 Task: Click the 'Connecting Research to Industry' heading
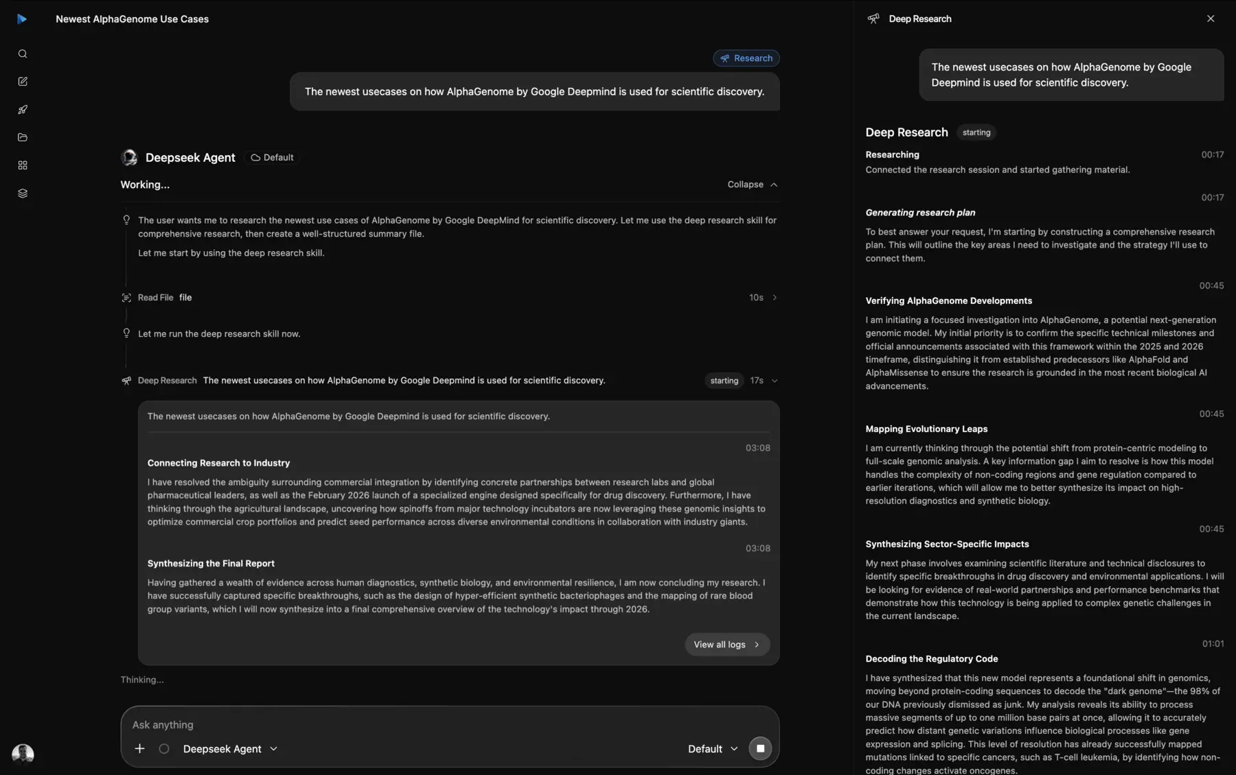coord(218,463)
